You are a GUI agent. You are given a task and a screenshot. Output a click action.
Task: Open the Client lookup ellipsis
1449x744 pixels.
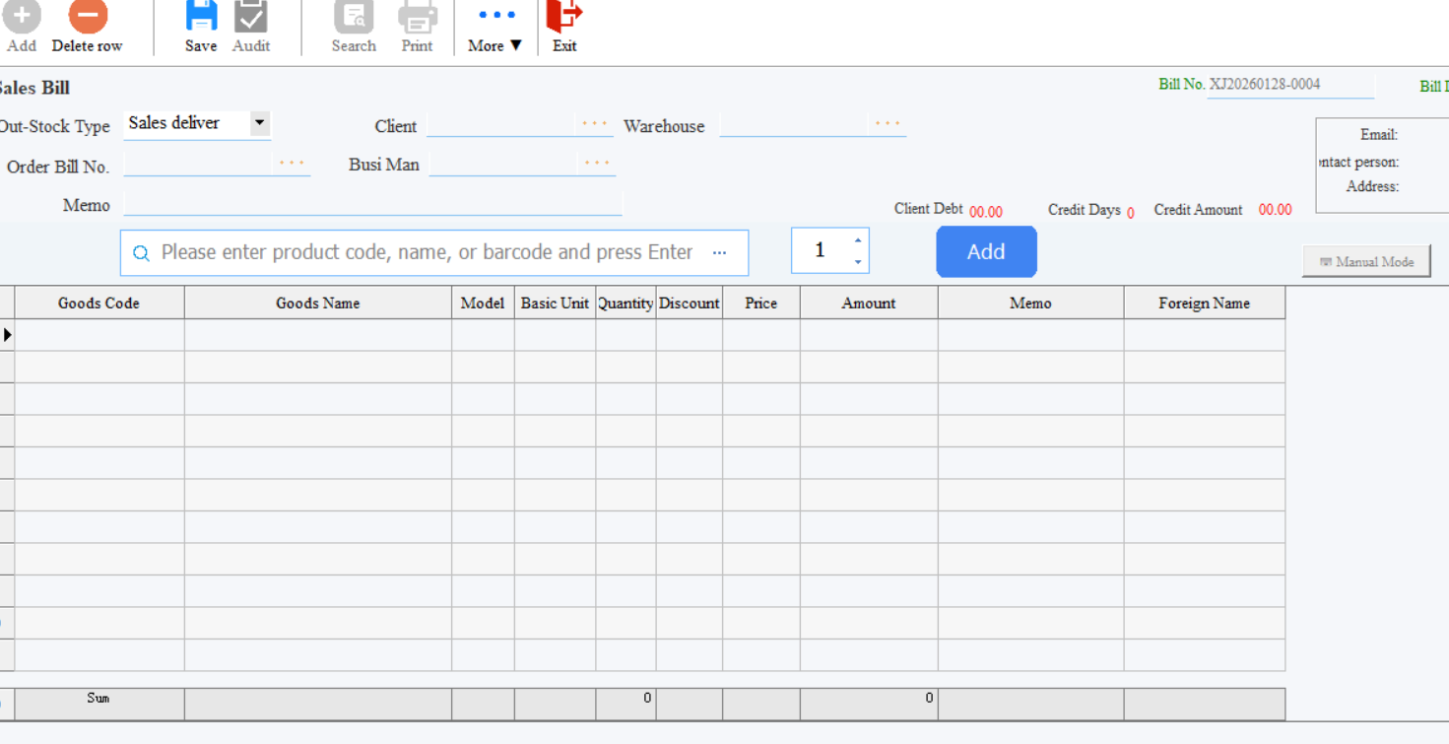pyautogui.click(x=595, y=124)
